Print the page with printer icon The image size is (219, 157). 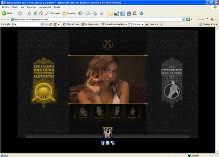95,13
